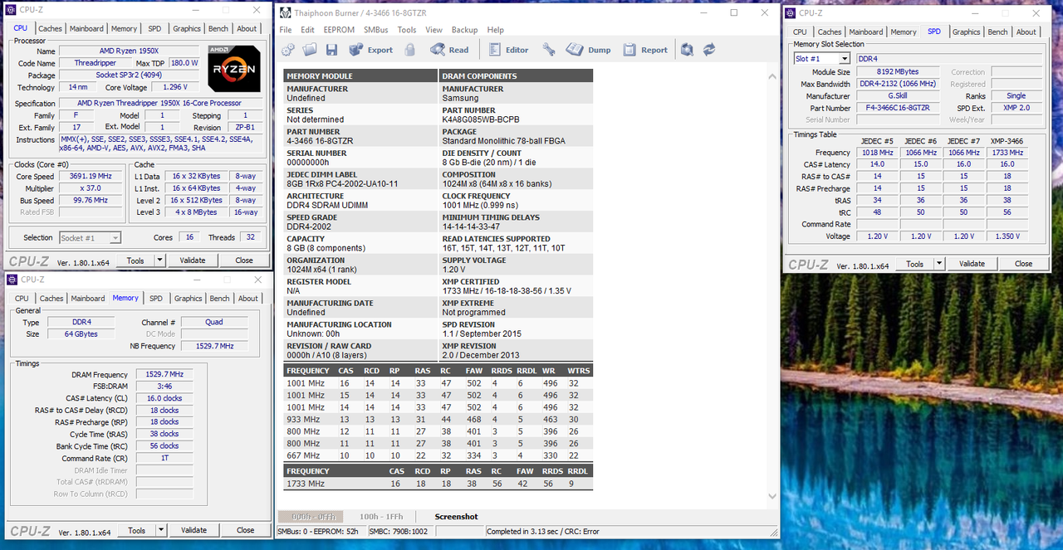
Task: Switch to Graphics tab in CPU-Z Memory window
Action: [188, 299]
